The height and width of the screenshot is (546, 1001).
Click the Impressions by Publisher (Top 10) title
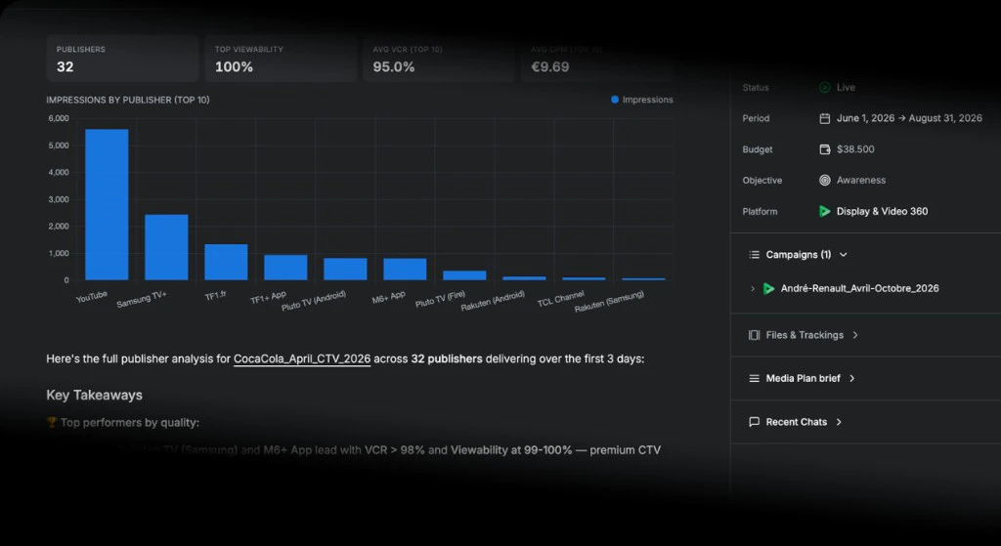click(x=128, y=100)
